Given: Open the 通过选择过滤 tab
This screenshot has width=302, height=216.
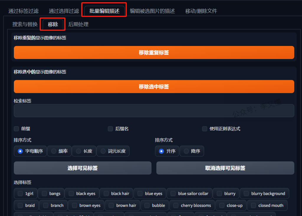Looking at the screenshot, I should 64,11.
